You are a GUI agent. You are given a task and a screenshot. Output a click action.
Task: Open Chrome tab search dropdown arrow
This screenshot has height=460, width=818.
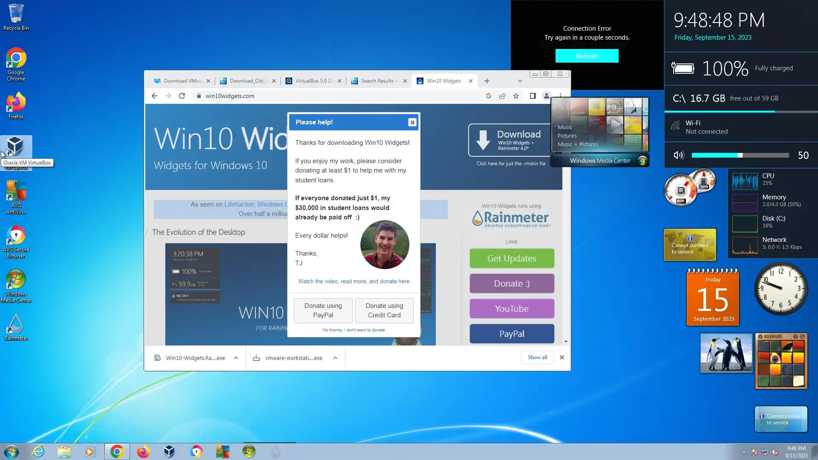click(520, 81)
